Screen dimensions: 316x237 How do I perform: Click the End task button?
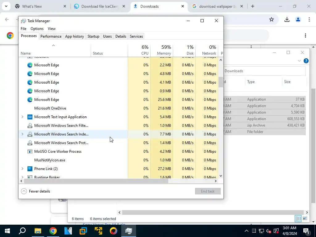208,191
